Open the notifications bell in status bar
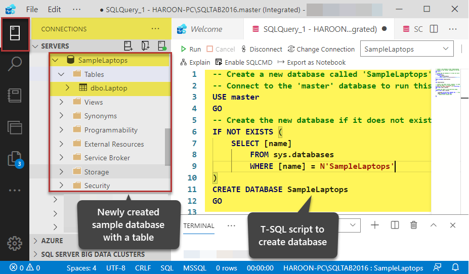469x274 pixels. click(x=455, y=267)
